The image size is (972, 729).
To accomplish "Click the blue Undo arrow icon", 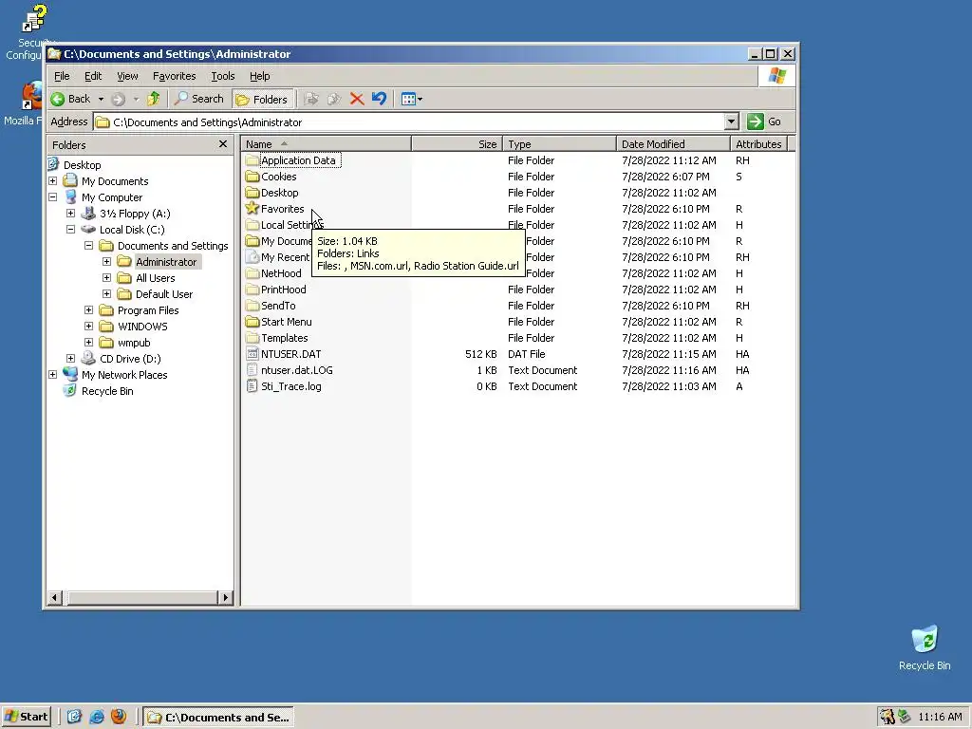I will [x=379, y=99].
